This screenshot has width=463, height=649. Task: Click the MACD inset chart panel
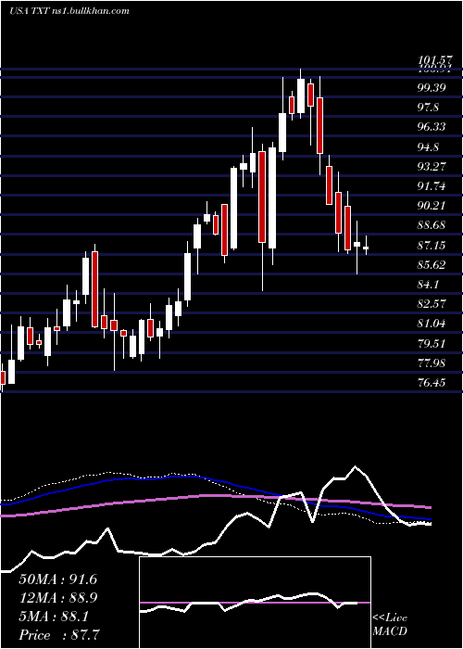tap(255, 603)
